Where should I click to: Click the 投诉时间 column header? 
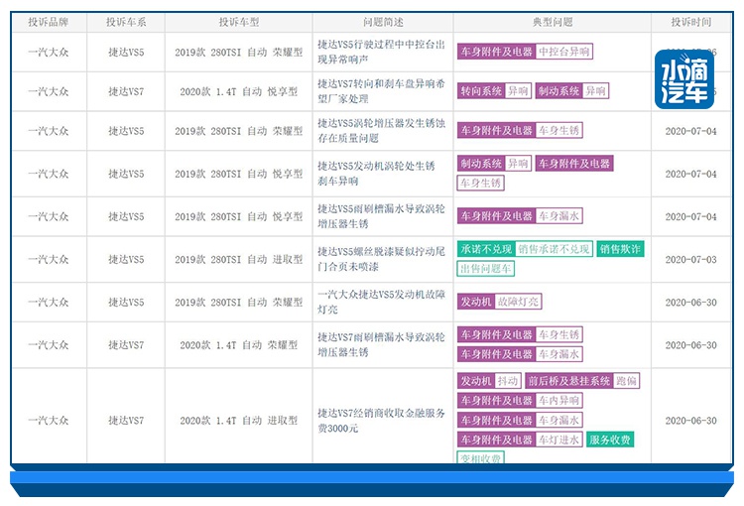690,22
